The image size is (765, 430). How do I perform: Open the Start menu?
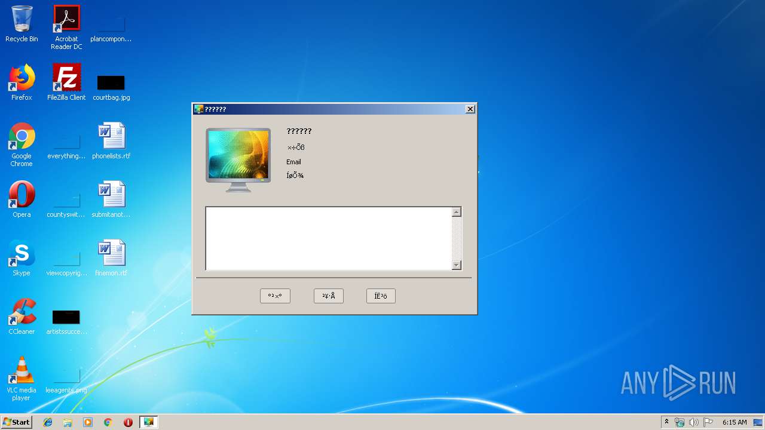(17, 422)
